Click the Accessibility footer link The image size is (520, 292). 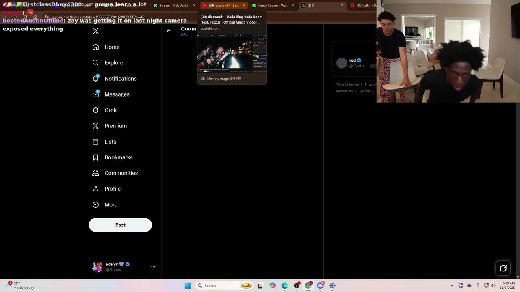[344, 91]
